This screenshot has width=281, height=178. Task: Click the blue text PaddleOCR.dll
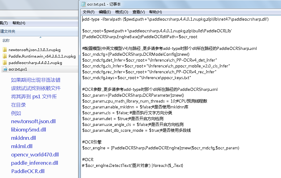28,171
